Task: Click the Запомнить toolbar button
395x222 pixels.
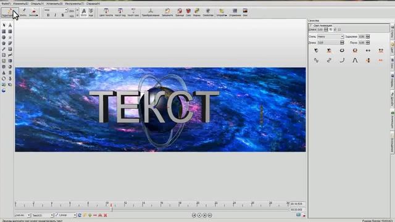Action: (167, 12)
